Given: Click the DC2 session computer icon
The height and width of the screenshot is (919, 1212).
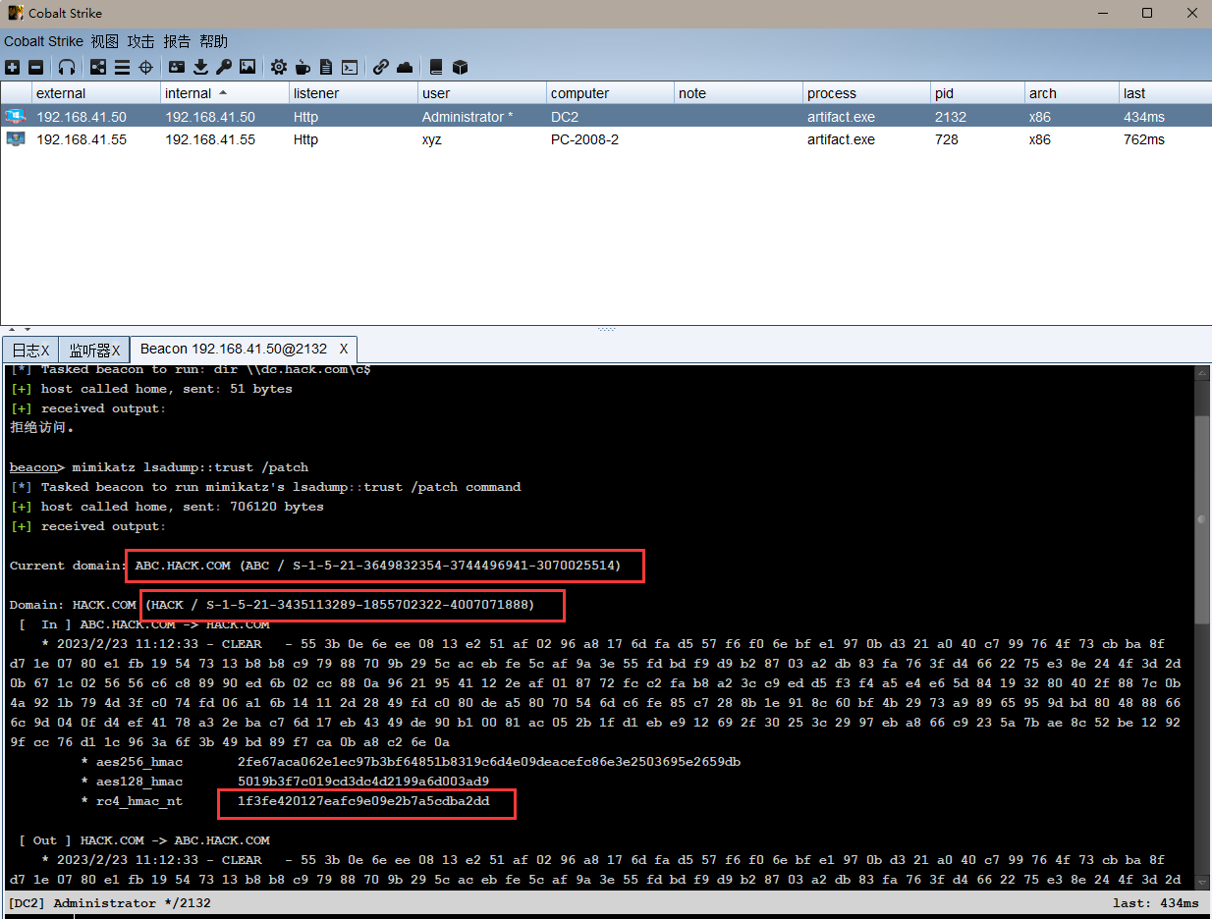Looking at the screenshot, I should (16, 117).
